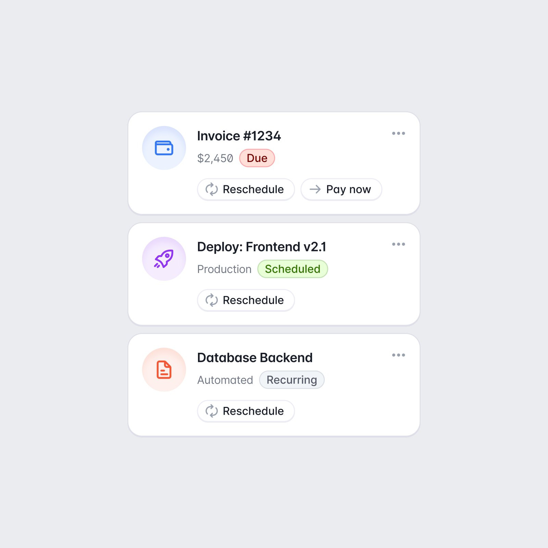
Task: Reschedule the Database Backend task
Action: (x=246, y=411)
